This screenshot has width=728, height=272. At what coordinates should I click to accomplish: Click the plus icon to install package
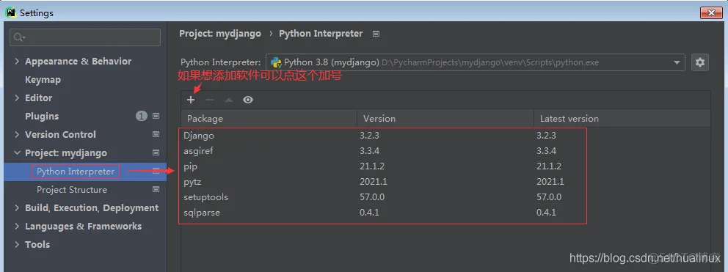point(191,100)
